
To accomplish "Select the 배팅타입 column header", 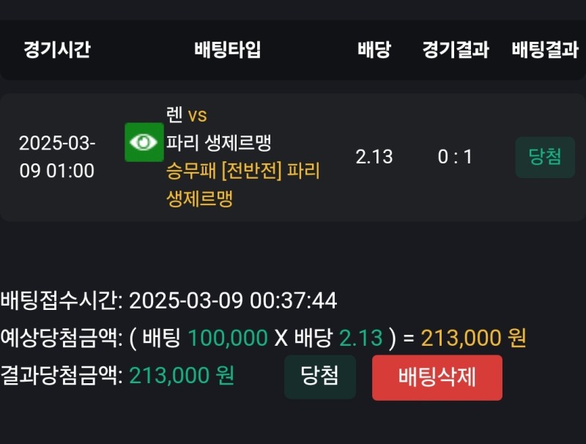I will coord(227,50).
